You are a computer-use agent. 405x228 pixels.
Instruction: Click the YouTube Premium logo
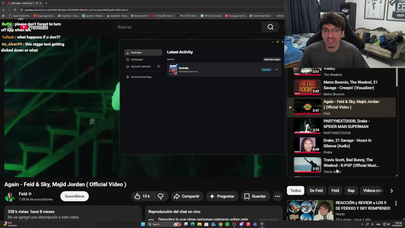[34, 28]
